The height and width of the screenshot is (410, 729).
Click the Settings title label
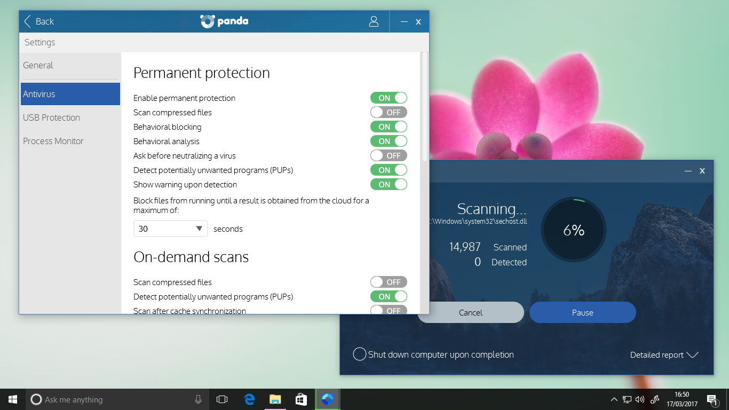point(39,42)
